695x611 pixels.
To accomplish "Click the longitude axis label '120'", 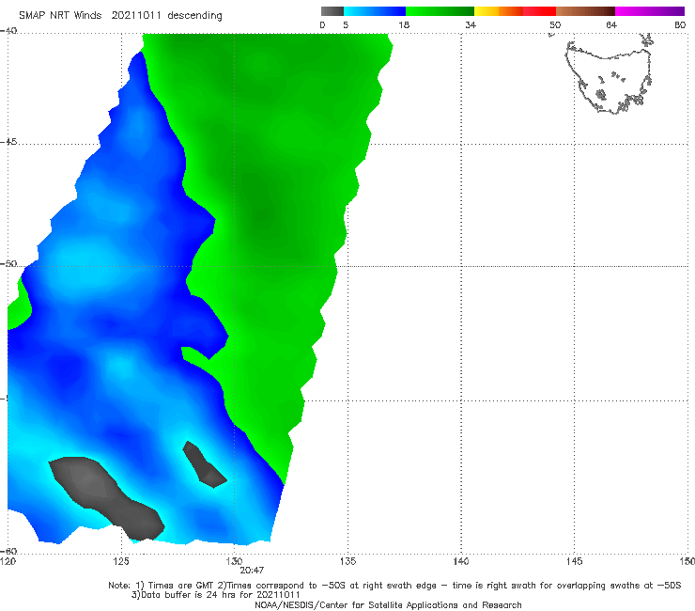I will point(8,562).
